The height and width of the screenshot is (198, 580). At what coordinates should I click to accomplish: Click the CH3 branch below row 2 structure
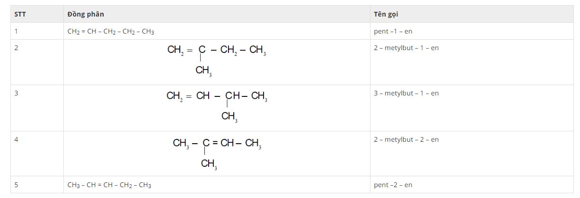click(203, 71)
